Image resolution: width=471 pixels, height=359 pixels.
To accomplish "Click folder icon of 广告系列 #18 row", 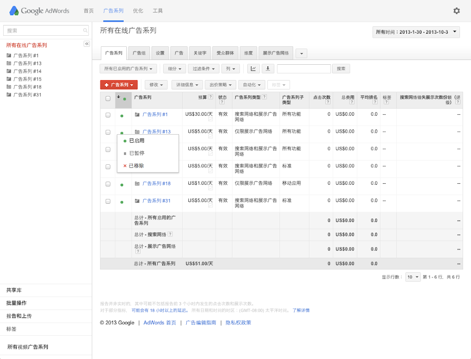I will tap(137, 184).
